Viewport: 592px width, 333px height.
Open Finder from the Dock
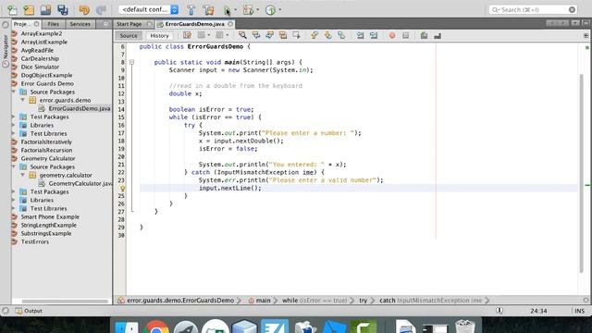pos(126,327)
